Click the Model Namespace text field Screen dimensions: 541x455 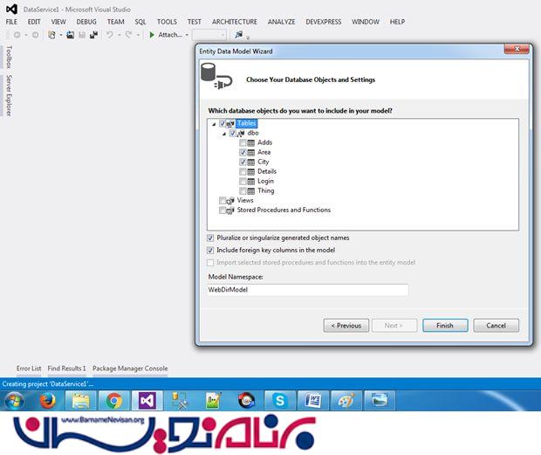[x=307, y=290]
